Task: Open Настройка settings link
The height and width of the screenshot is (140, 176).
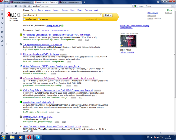Action: tap(152, 16)
